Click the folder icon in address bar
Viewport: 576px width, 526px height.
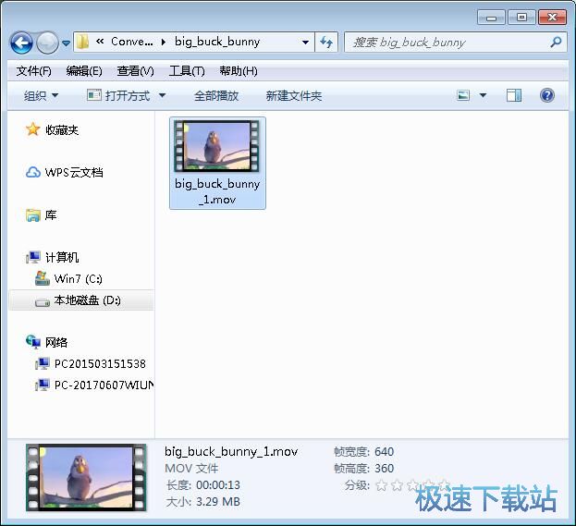[x=82, y=42]
